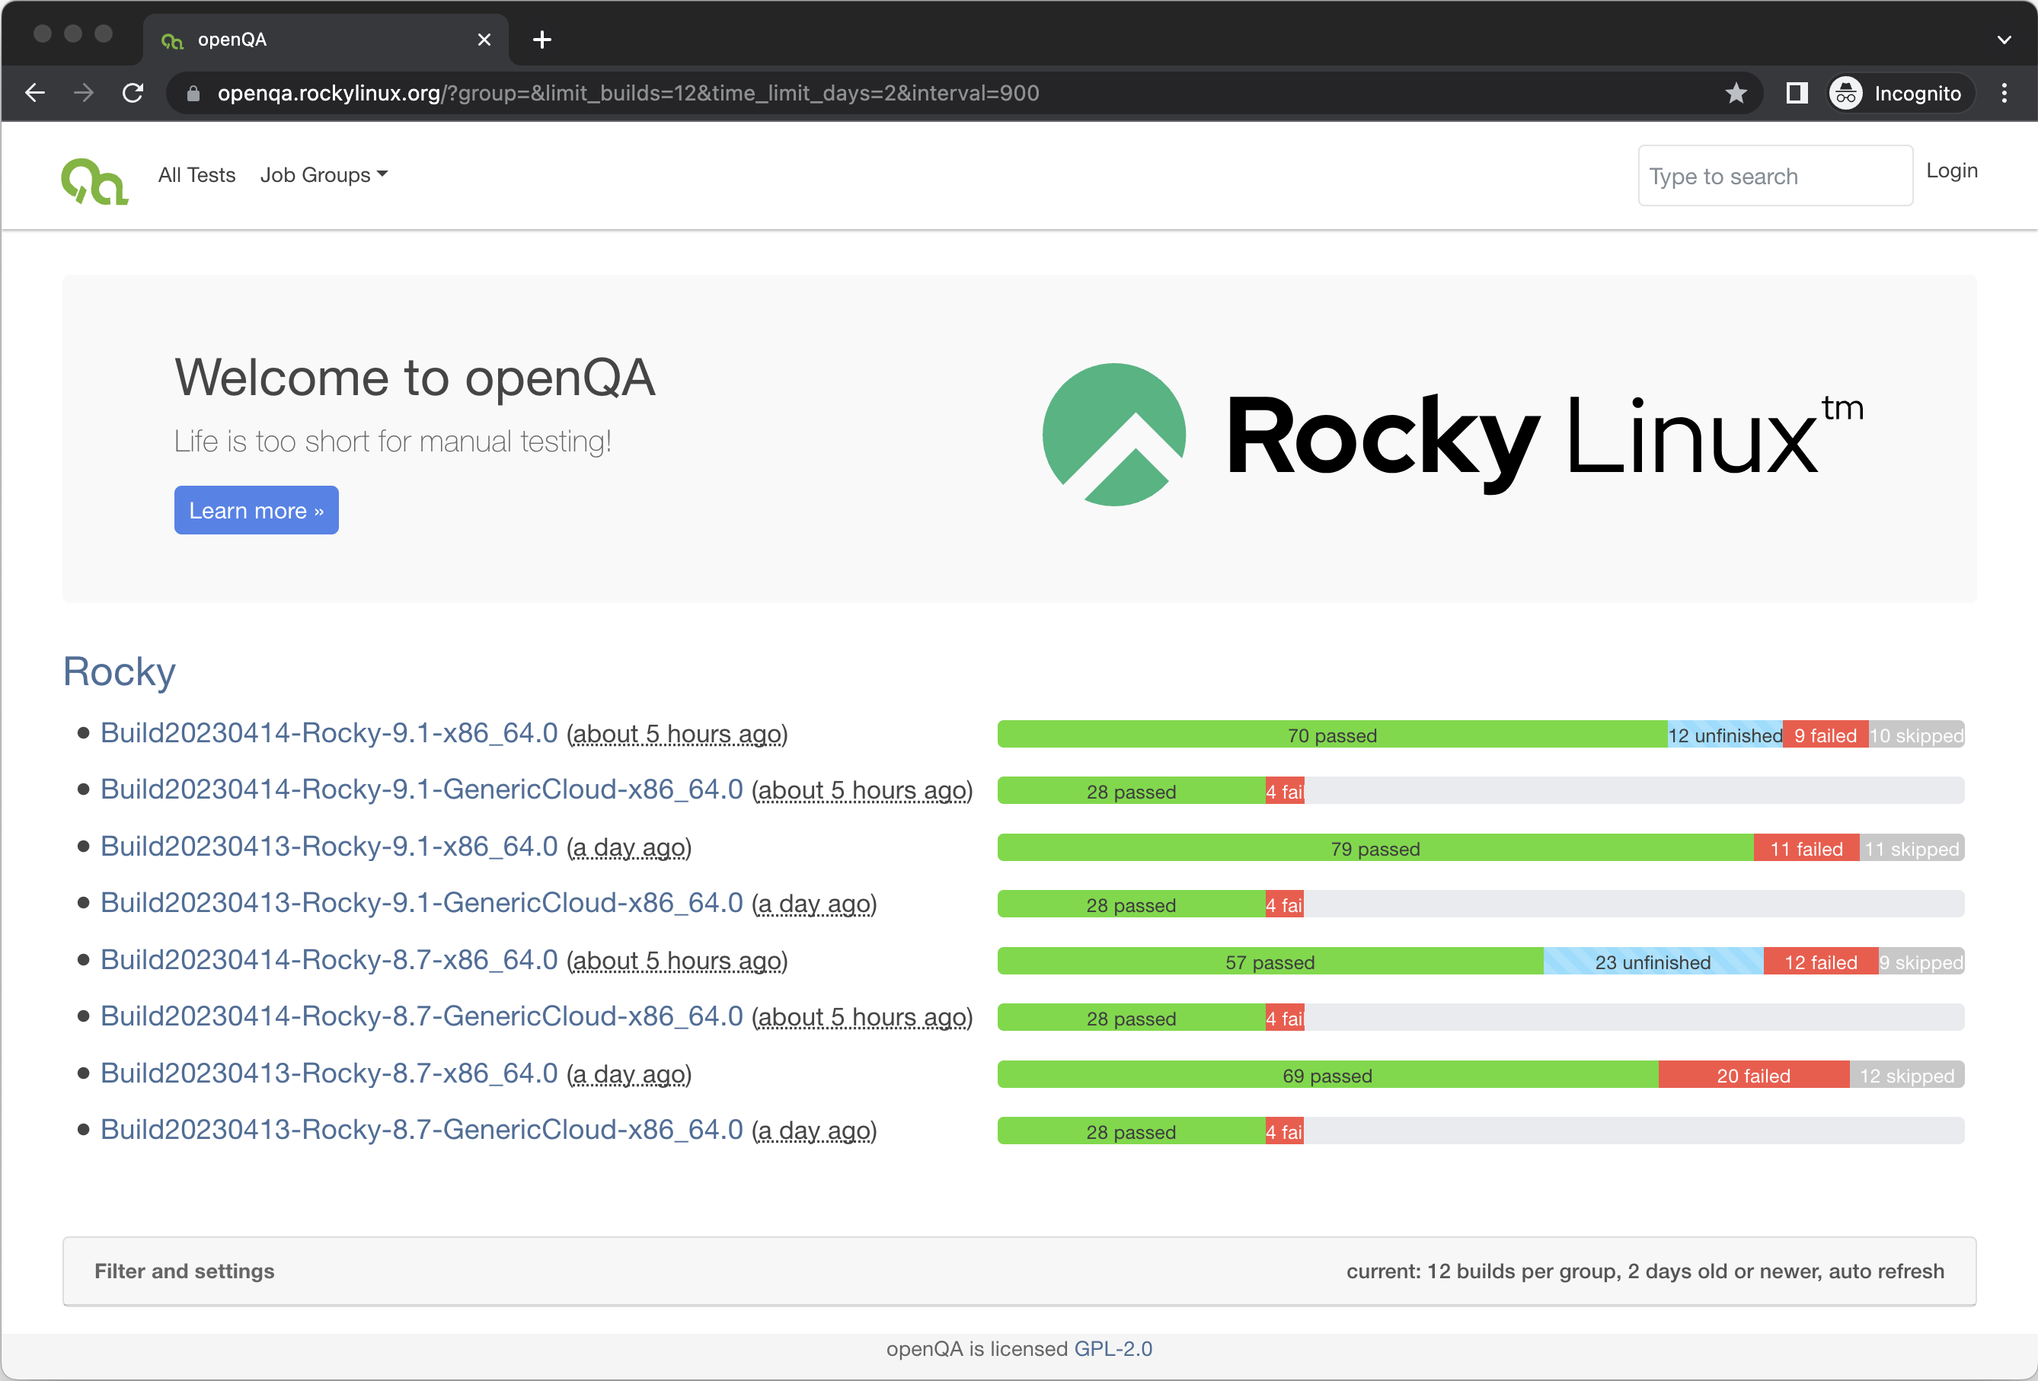Click the Learn more button
The image size is (2038, 1381).
(256, 509)
